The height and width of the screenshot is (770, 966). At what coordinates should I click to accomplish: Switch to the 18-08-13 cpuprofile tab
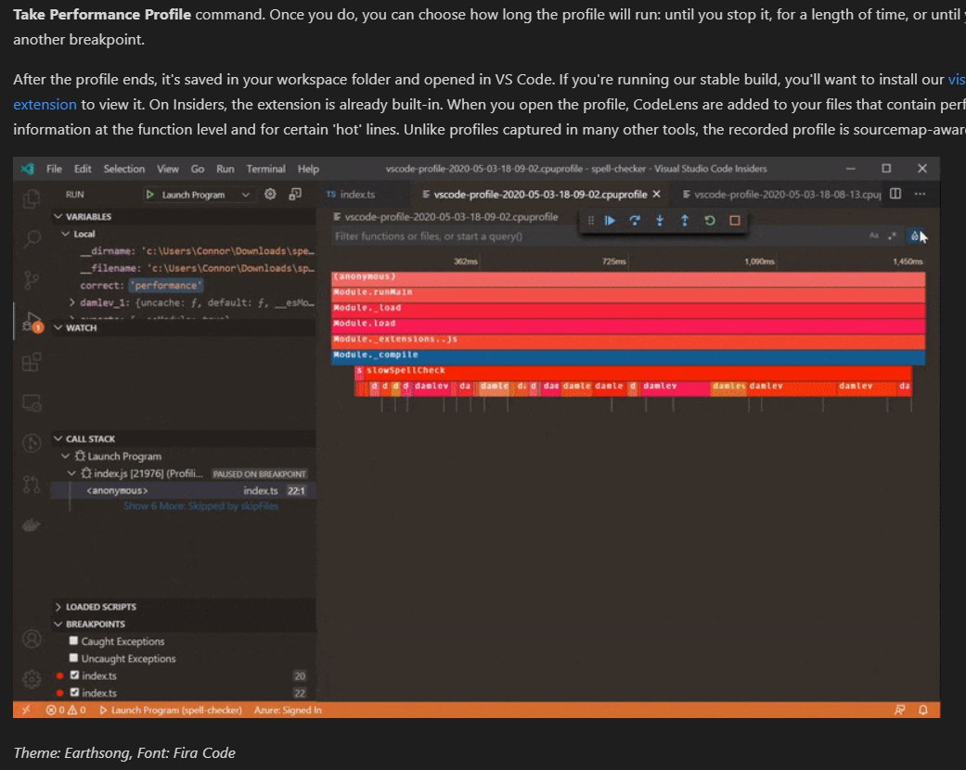click(781, 194)
